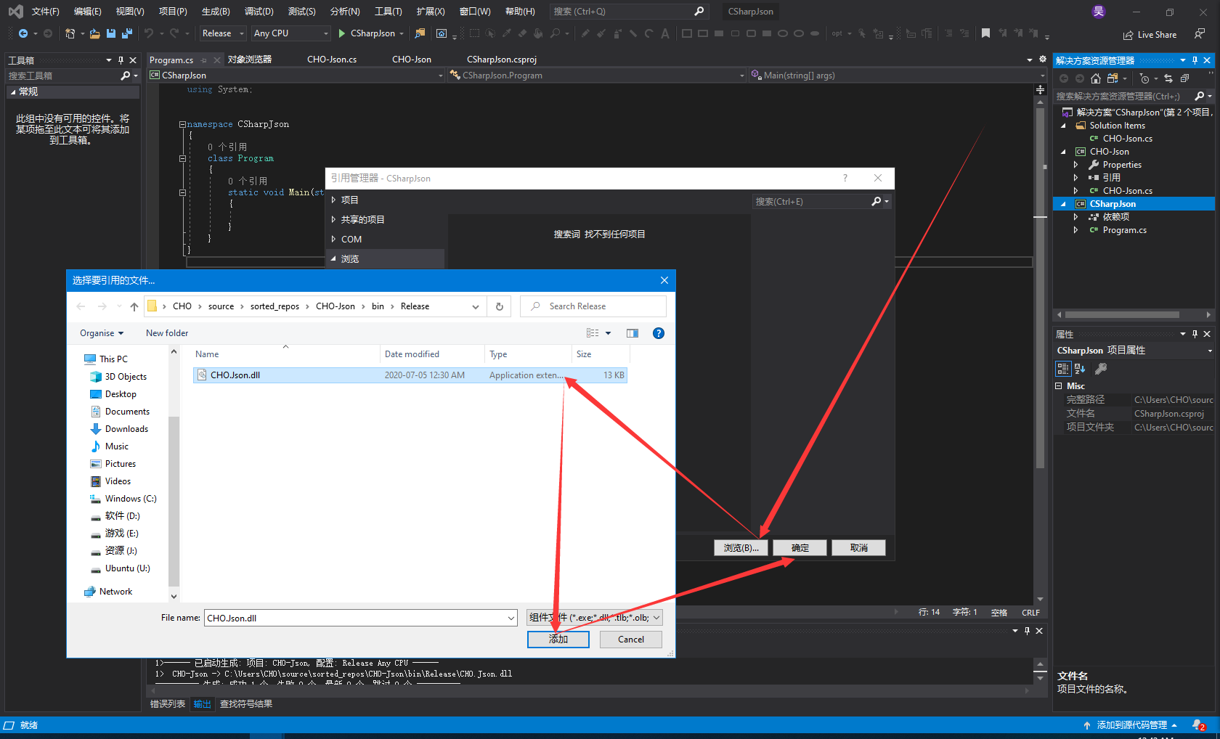Open the Release configuration dropdown
Screen dimensions: 1220x739
tap(223, 33)
